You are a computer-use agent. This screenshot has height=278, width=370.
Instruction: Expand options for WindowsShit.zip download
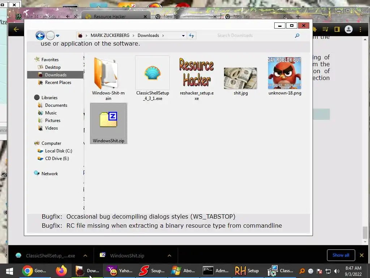(x=169, y=256)
